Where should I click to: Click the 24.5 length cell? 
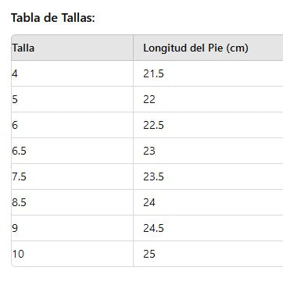tap(208, 228)
